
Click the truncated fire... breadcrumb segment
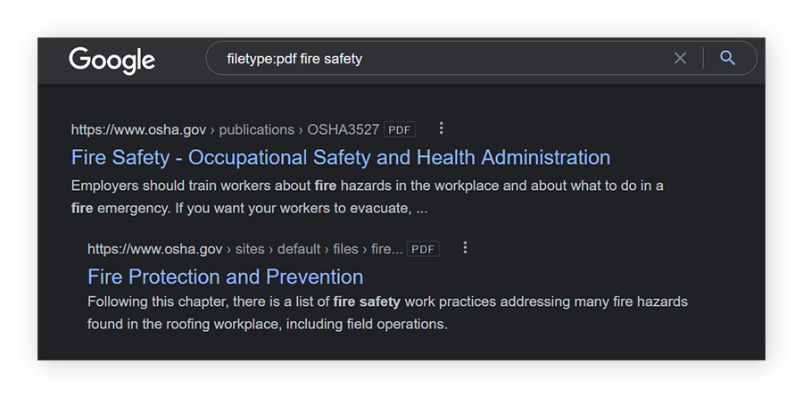pos(387,249)
